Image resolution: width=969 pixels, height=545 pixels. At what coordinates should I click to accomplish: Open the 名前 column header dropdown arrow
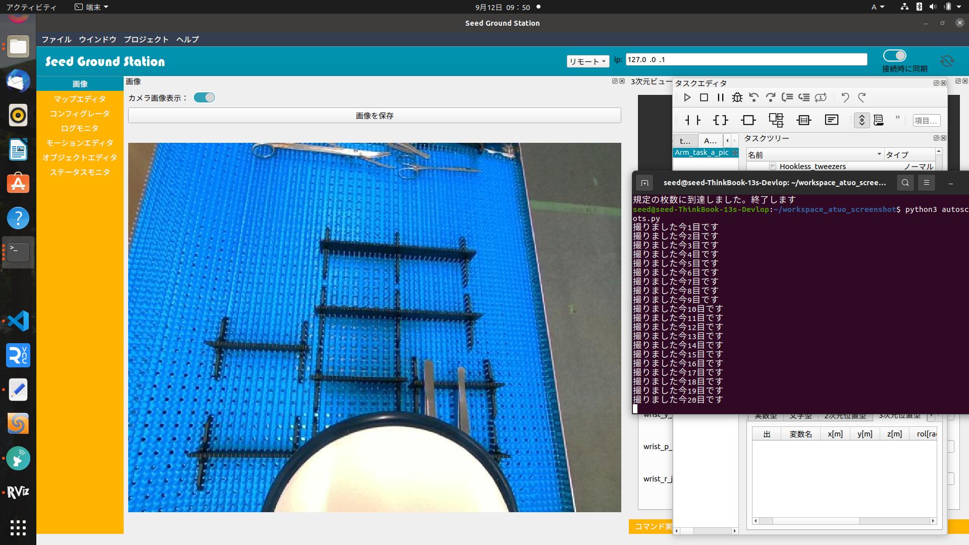coord(879,154)
